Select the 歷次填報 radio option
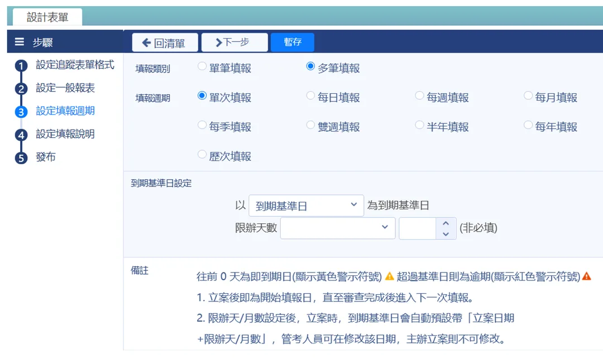The image size is (603, 358). 202,154
